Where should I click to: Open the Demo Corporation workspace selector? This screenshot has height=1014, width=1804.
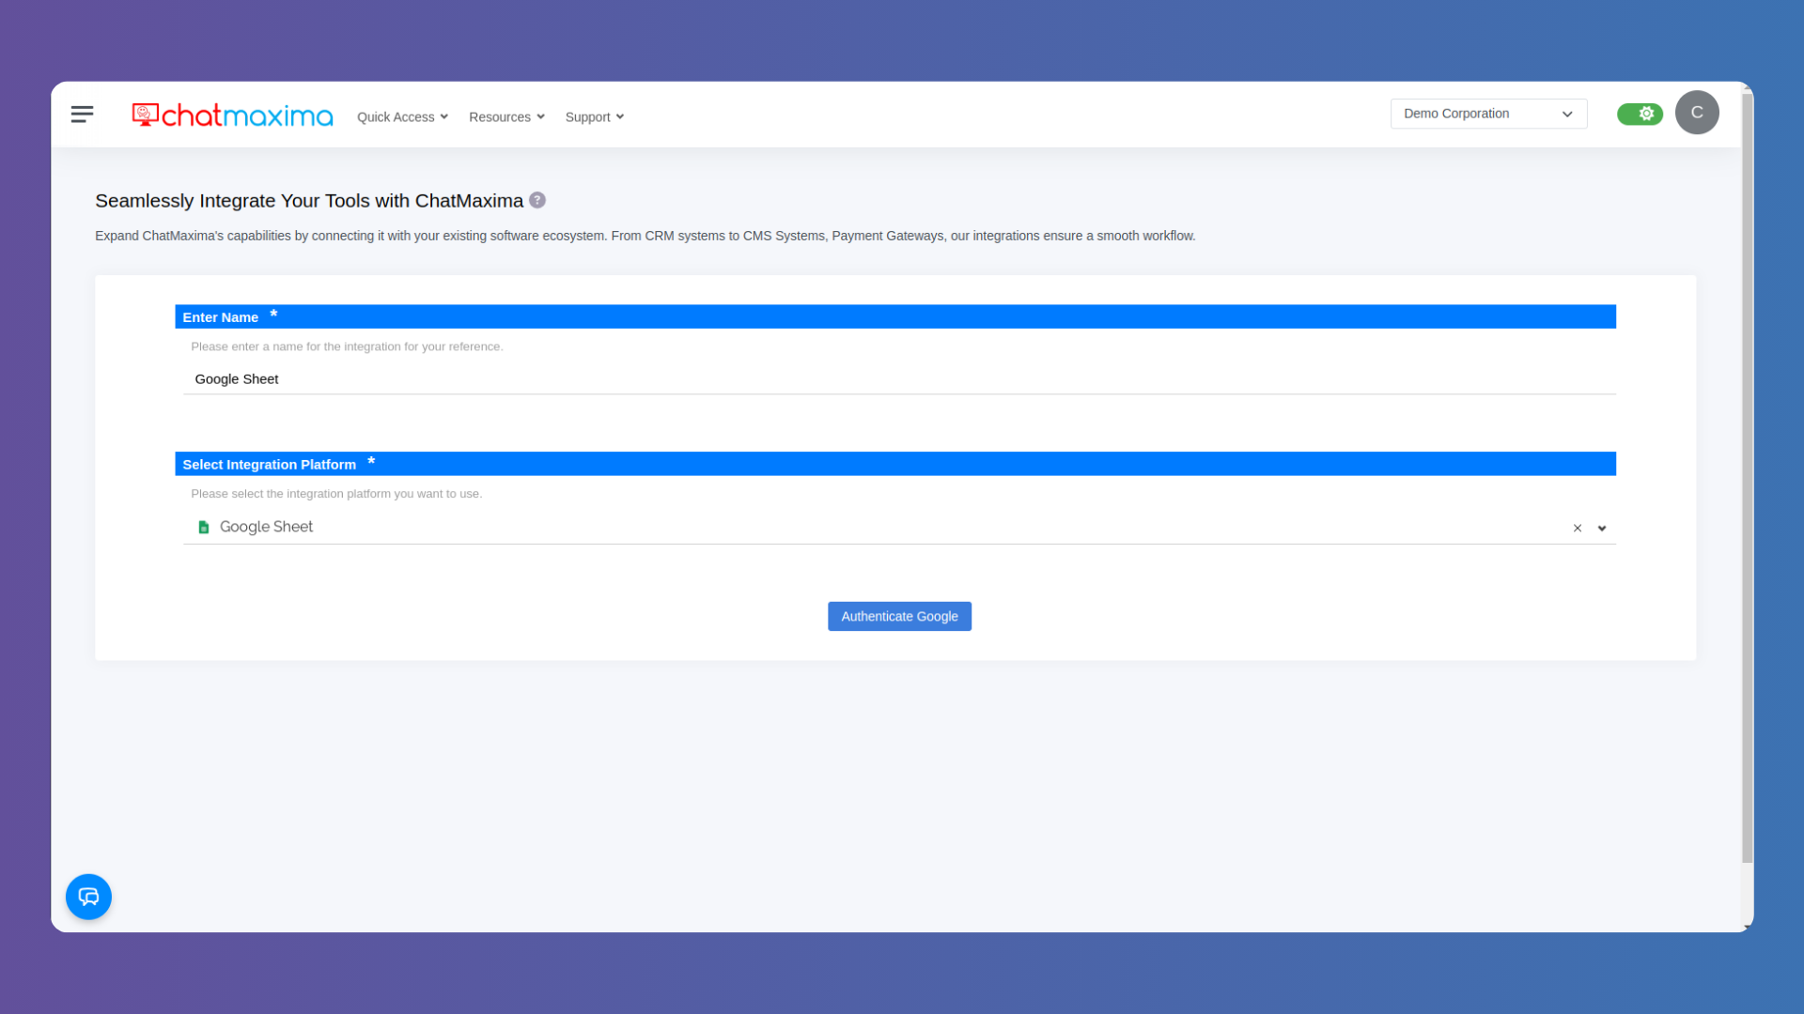(x=1488, y=113)
